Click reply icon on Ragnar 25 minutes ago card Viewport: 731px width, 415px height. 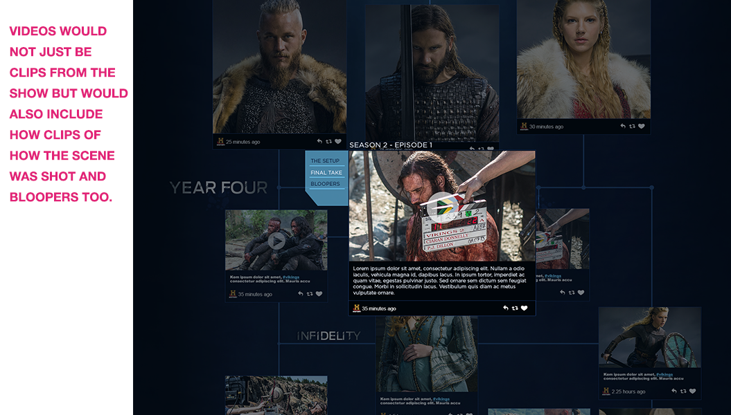coord(320,141)
